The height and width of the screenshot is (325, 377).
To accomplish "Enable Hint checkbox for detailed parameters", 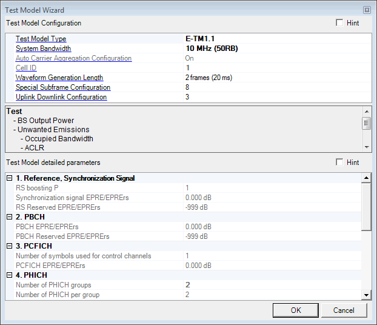I will 339,162.
